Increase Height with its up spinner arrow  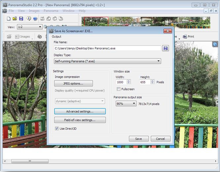pyautogui.click(x=153, y=81)
